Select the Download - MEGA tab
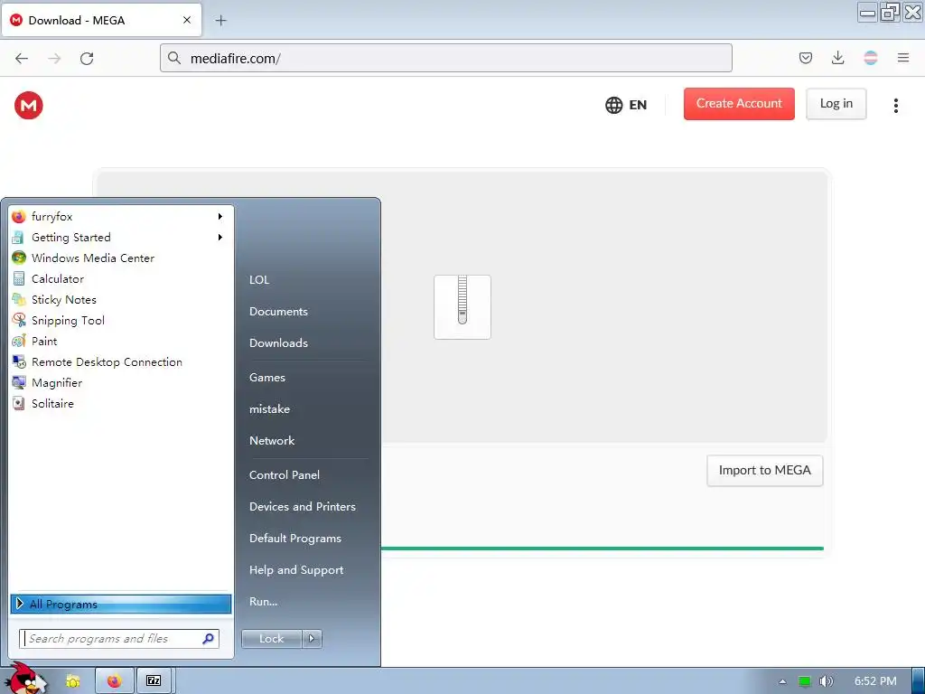This screenshot has height=694, width=925. [x=101, y=20]
